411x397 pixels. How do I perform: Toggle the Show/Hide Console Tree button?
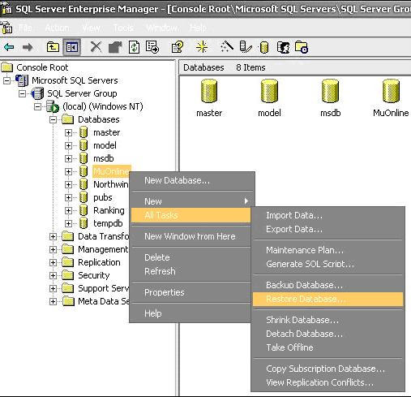[x=72, y=47]
